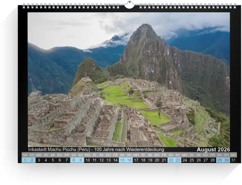242x185 pixels.
Task: Select date 19 in the date row
Action: [150, 160]
